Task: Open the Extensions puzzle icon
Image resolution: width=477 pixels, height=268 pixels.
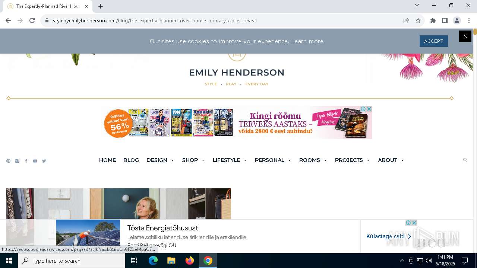Action: [433, 20]
